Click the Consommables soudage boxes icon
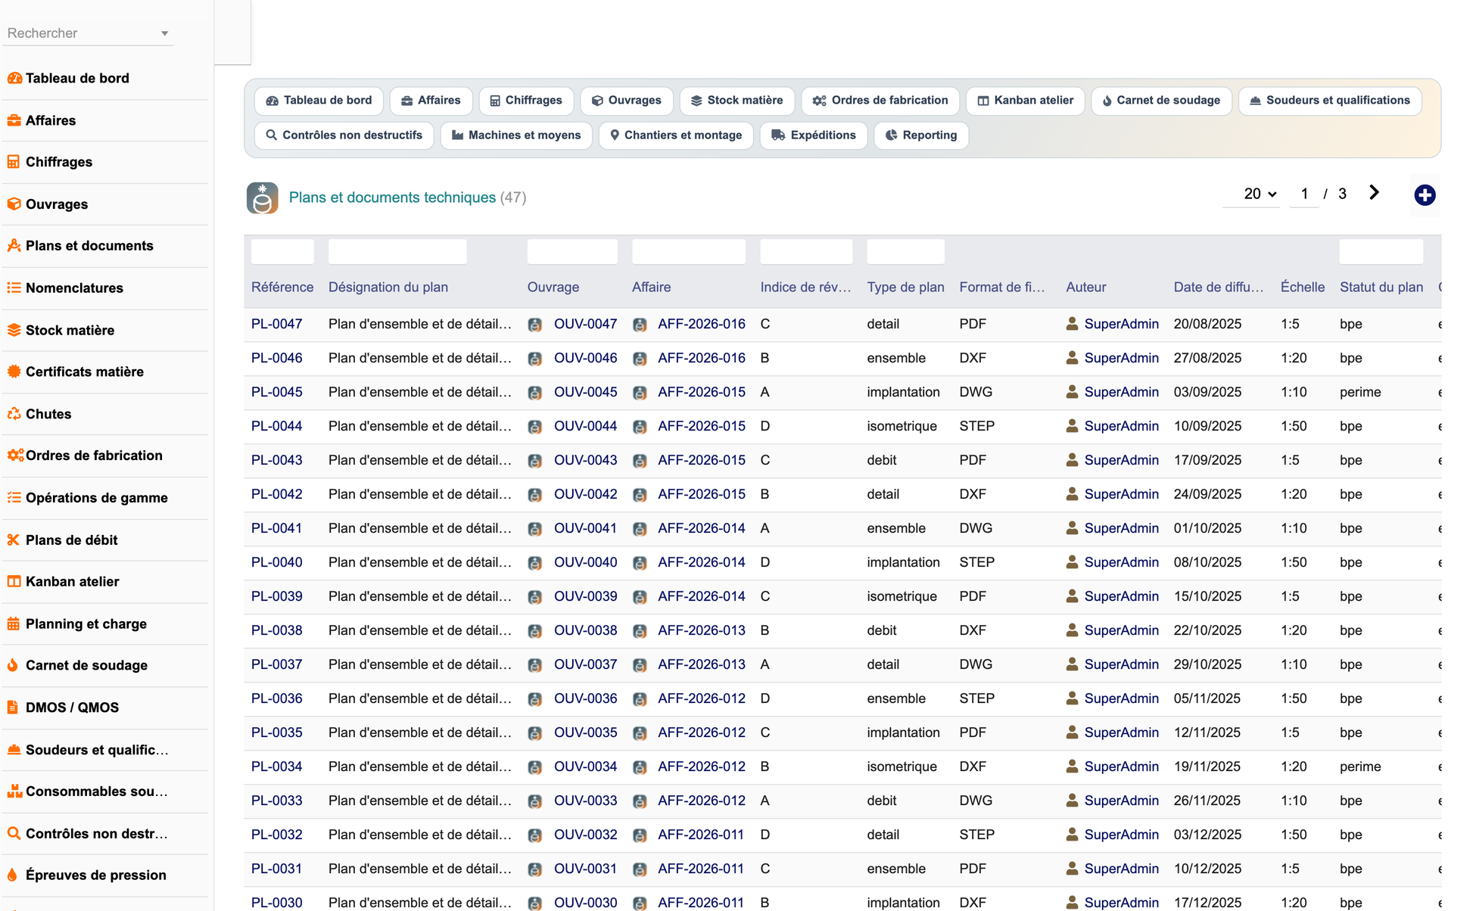 (x=14, y=791)
